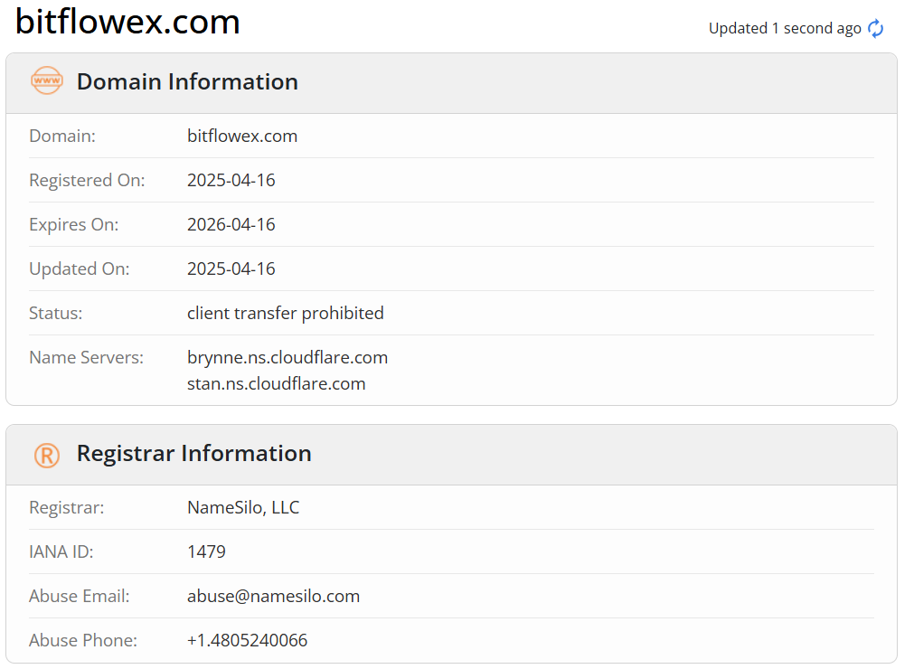Click the orange registrar R icon
Viewport: 914px width, 669px height.
(x=47, y=455)
